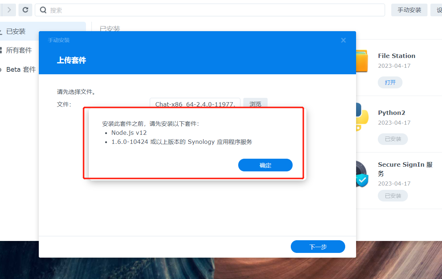This screenshot has height=279, width=442.
Task: Click the Python2 package icon
Action: (362, 117)
